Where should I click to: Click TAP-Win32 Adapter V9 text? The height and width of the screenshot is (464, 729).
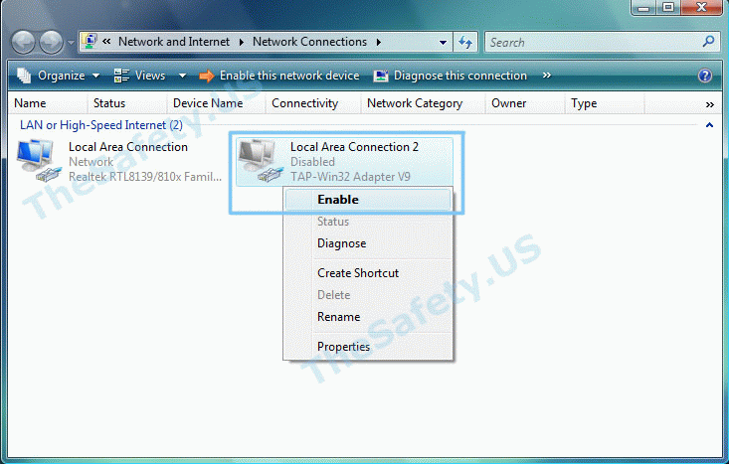tap(350, 177)
